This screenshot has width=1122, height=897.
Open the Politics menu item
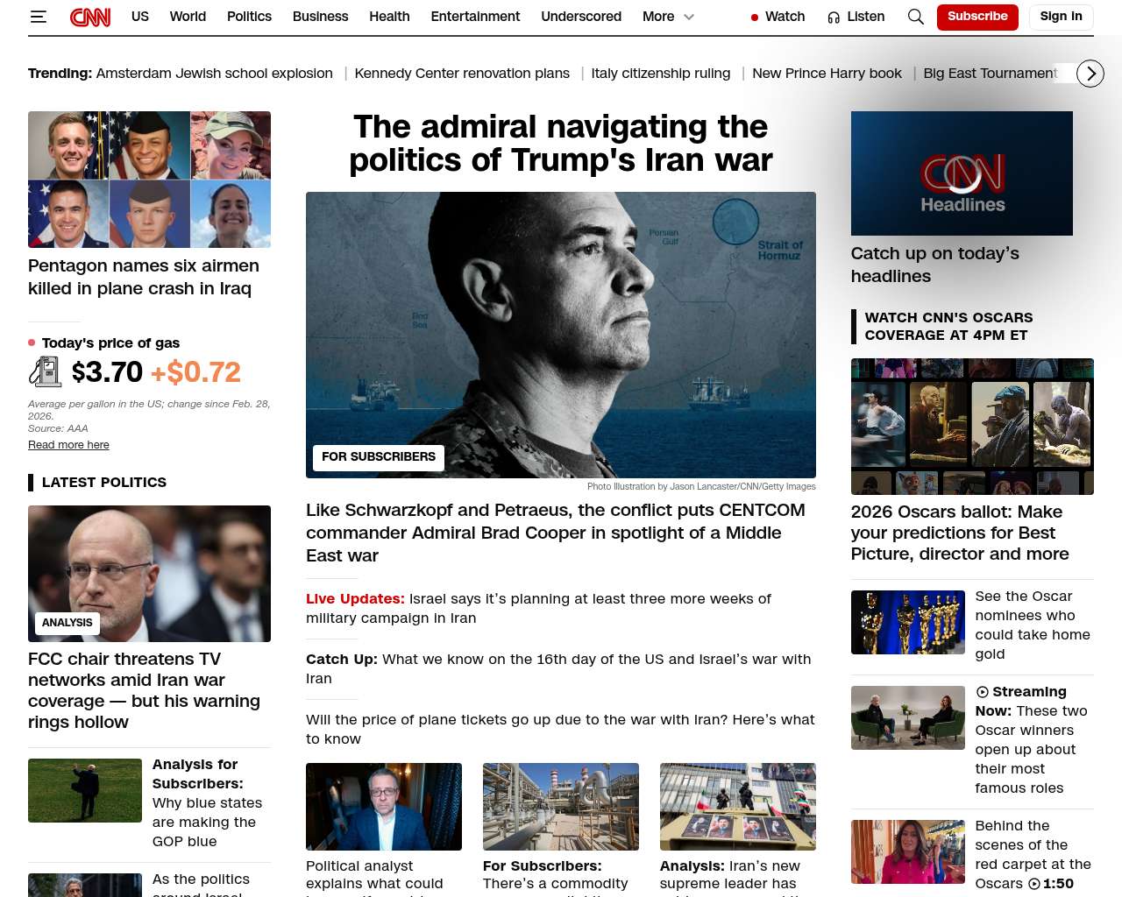[249, 17]
